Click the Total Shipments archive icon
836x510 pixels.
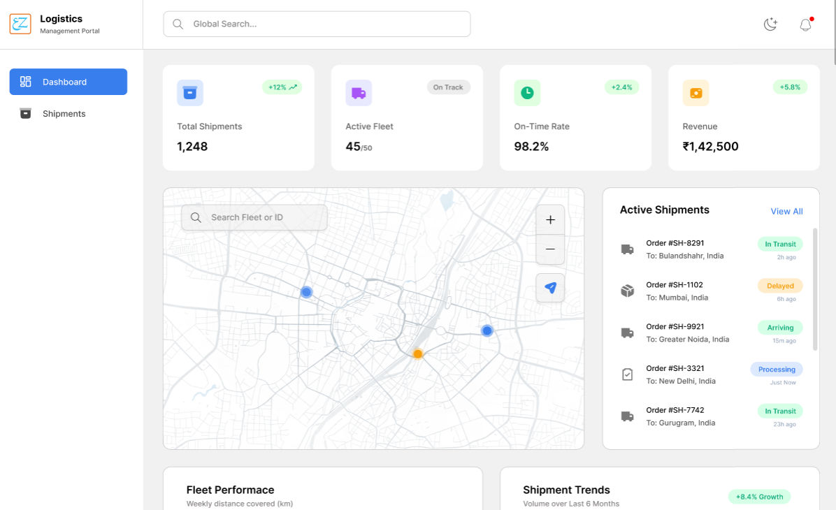tap(190, 93)
